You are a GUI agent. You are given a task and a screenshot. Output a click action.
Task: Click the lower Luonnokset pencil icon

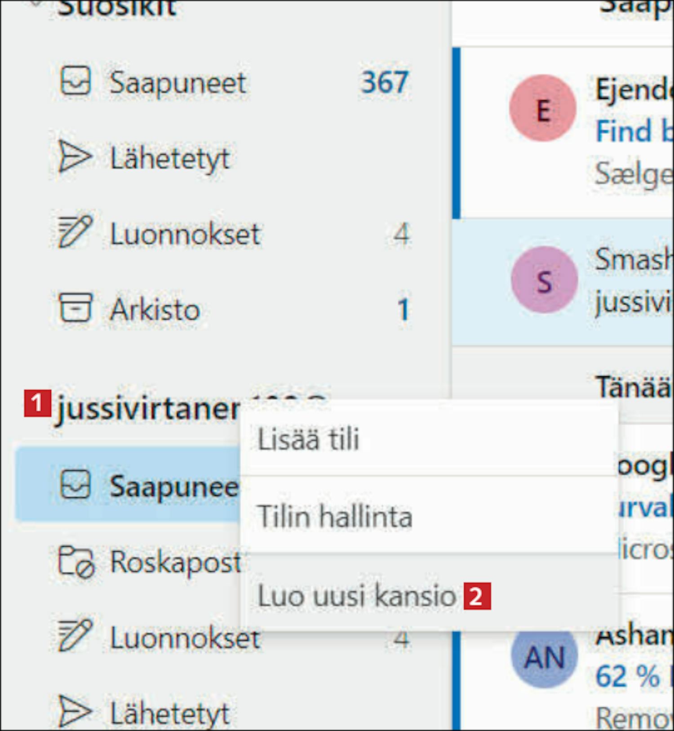(75, 636)
